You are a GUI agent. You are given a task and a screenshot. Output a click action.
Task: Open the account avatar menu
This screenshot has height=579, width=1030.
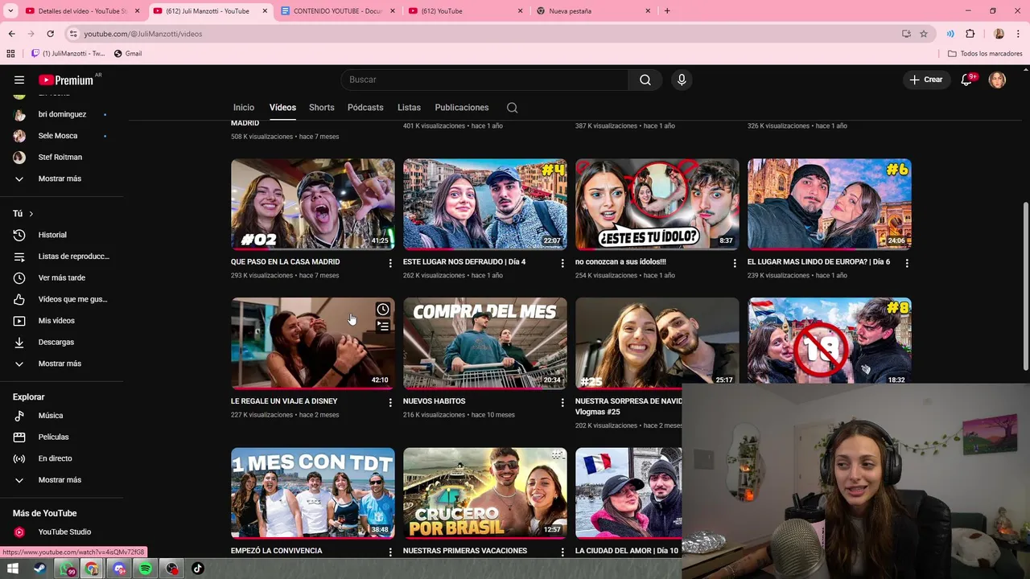coord(997,80)
